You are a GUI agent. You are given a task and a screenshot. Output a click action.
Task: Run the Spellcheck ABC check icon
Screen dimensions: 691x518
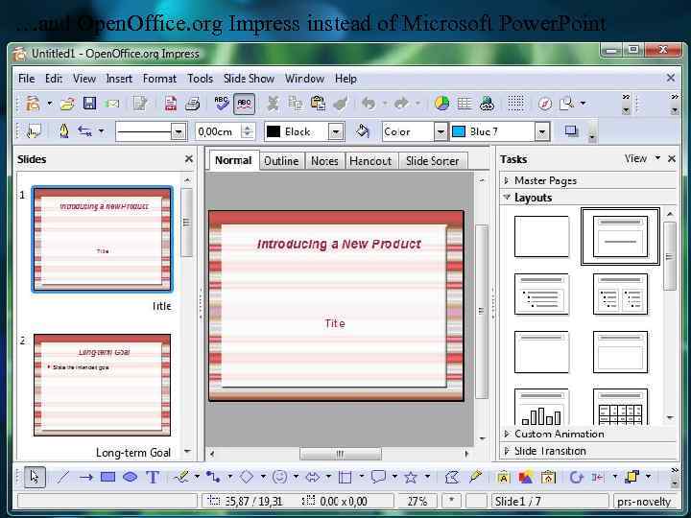pyautogui.click(x=222, y=104)
